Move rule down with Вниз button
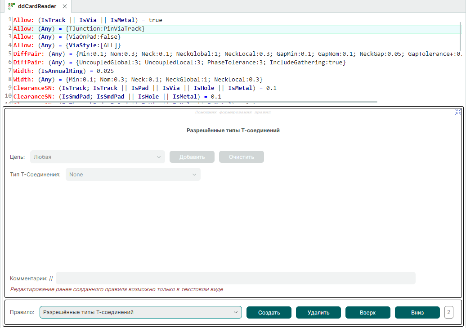466x328 pixels. pyautogui.click(x=417, y=312)
